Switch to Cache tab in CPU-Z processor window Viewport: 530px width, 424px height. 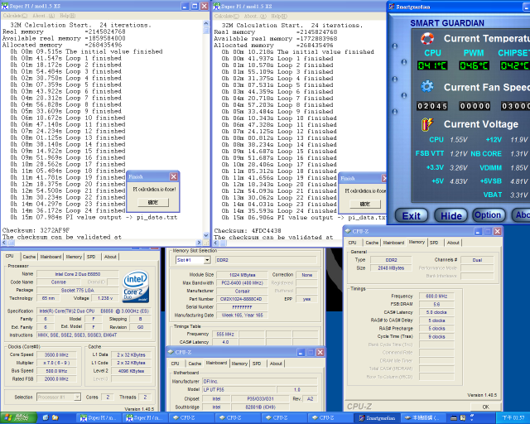(x=29, y=257)
